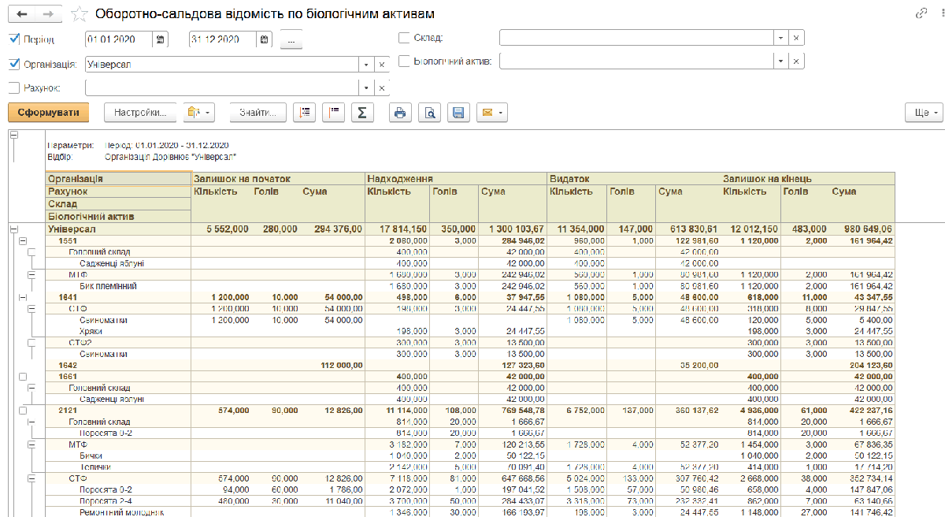Select the Бик племінний row label
The image size is (945, 517).
109,286
